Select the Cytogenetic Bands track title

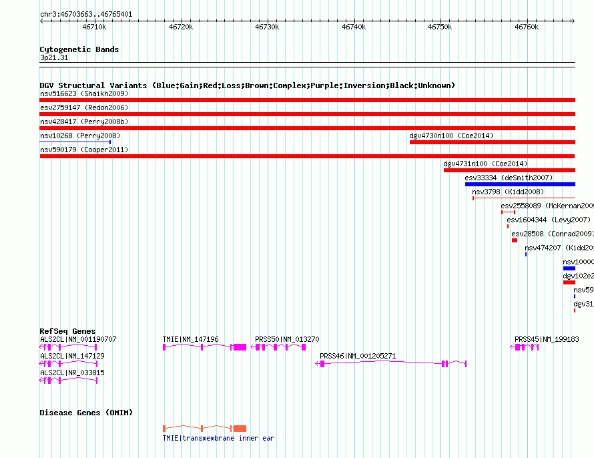coord(79,49)
